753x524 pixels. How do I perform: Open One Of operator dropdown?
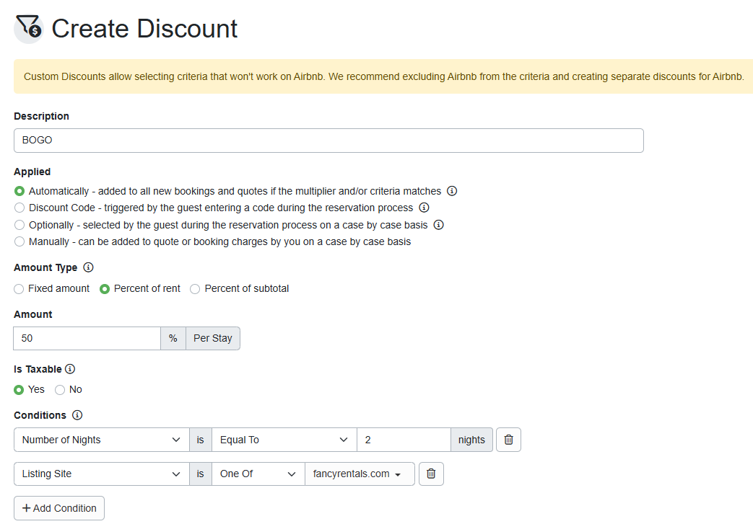(258, 474)
